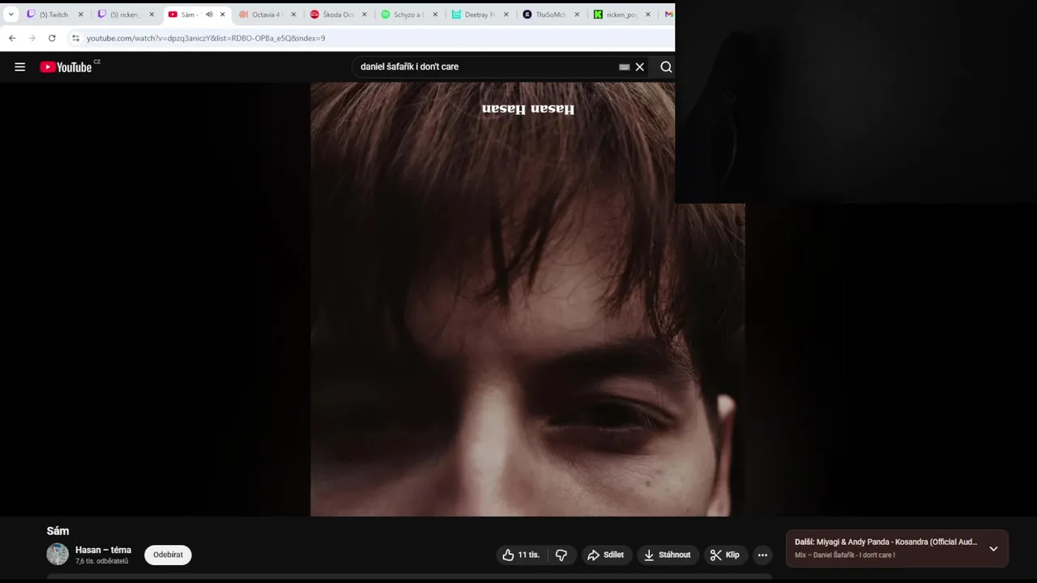Open the on-screen keyboard in search box
Screen dimensions: 1037x583
[624, 67]
